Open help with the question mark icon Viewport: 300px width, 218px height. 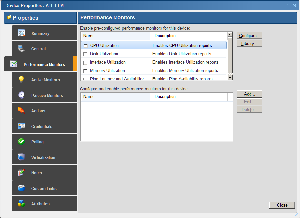(287, 5)
